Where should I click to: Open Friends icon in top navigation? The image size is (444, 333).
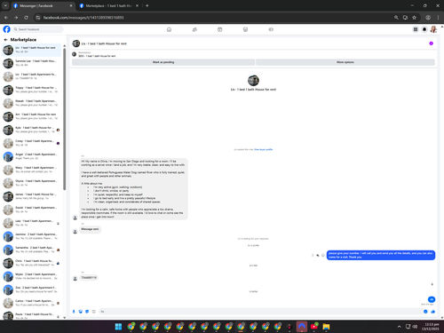(194, 29)
